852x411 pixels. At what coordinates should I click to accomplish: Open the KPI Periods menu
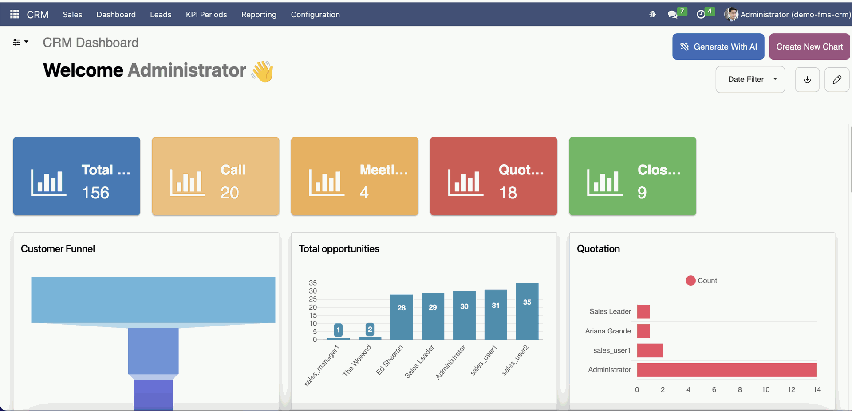[206, 15]
